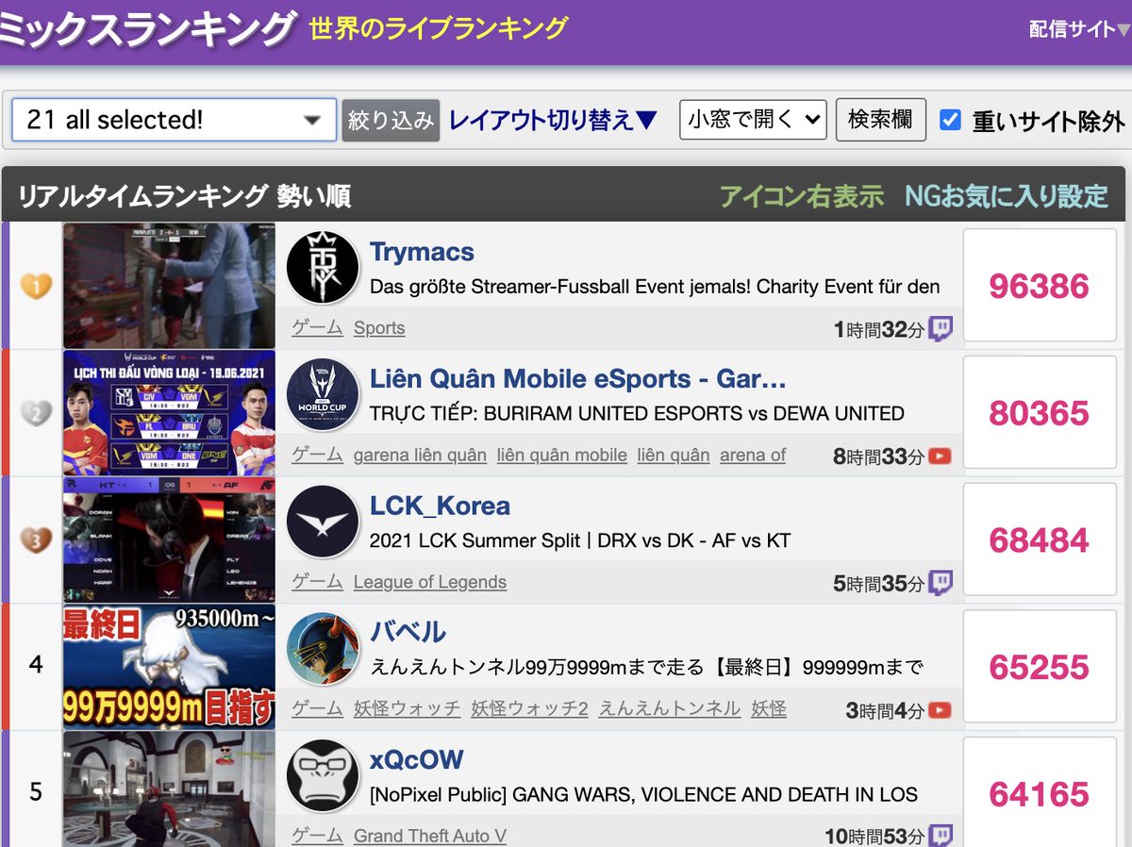
Task: Click YouTube icon in バベル row
Action: click(940, 710)
